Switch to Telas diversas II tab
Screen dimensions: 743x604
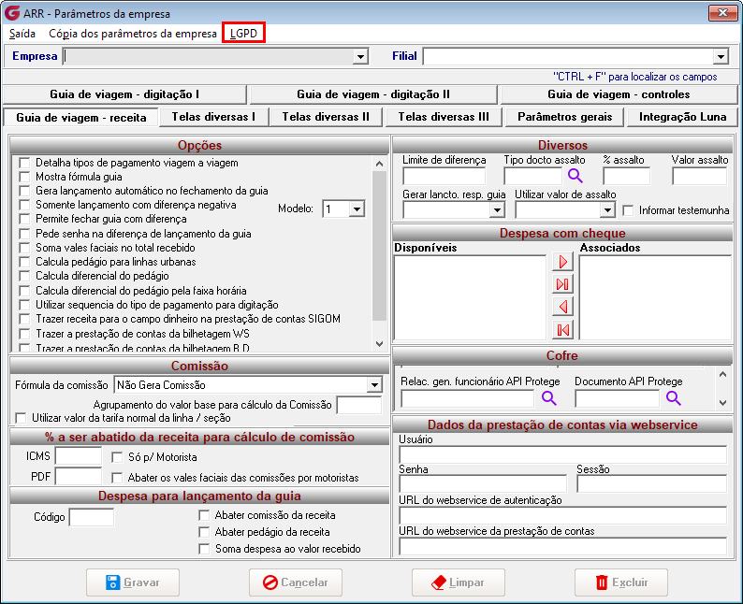point(326,117)
